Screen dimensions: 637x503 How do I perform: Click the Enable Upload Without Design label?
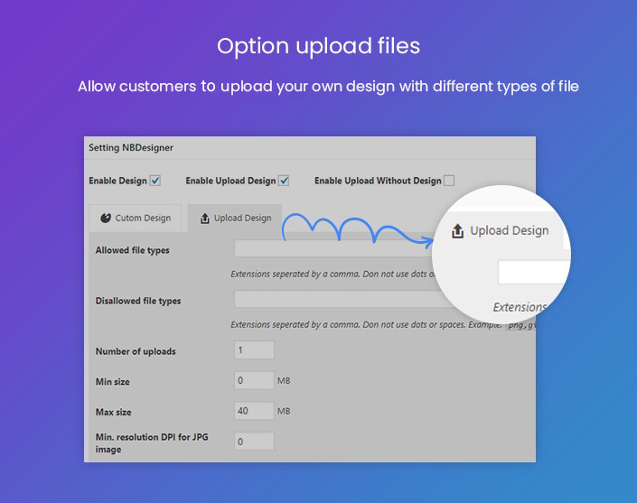coord(378,181)
